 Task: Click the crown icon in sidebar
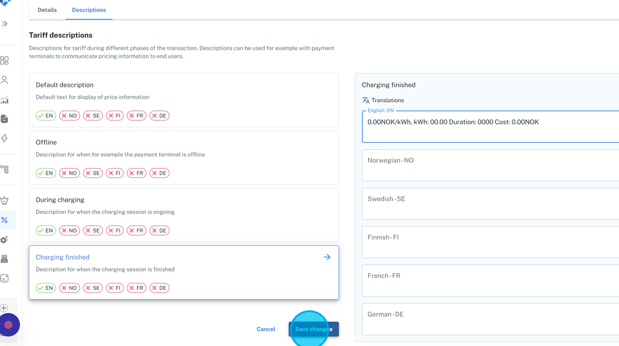pos(4,201)
